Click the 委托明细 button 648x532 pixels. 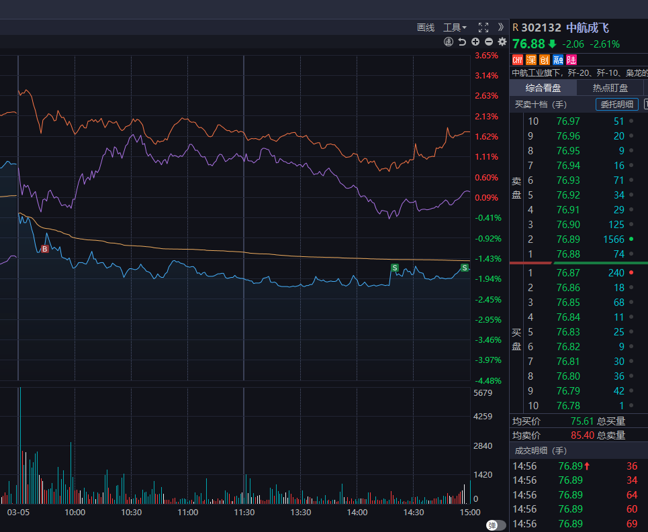pyautogui.click(x=616, y=105)
